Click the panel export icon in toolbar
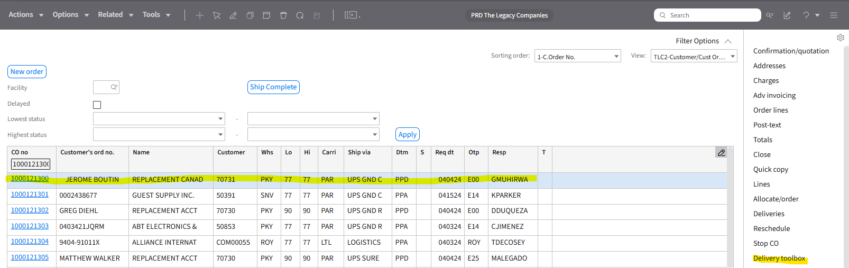849x268 pixels. tap(352, 15)
